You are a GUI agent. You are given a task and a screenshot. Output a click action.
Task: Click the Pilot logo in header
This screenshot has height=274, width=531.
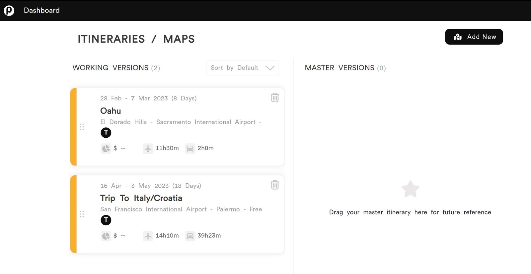point(9,11)
